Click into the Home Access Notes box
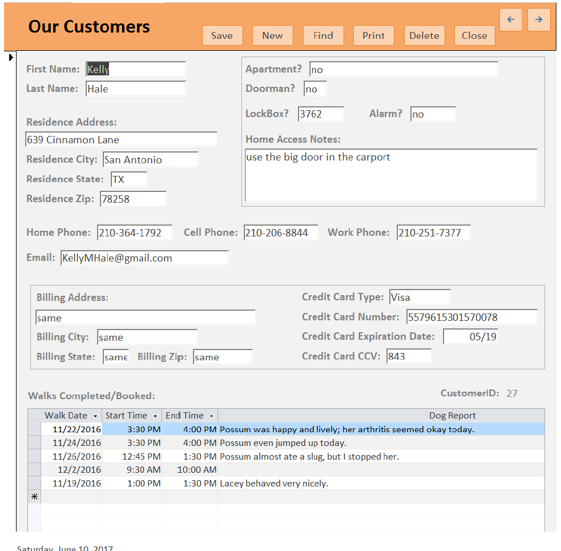This screenshot has height=551, width=561. [390, 175]
